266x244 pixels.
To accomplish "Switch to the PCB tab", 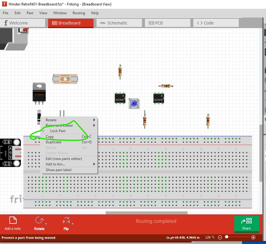I will click(167, 23).
